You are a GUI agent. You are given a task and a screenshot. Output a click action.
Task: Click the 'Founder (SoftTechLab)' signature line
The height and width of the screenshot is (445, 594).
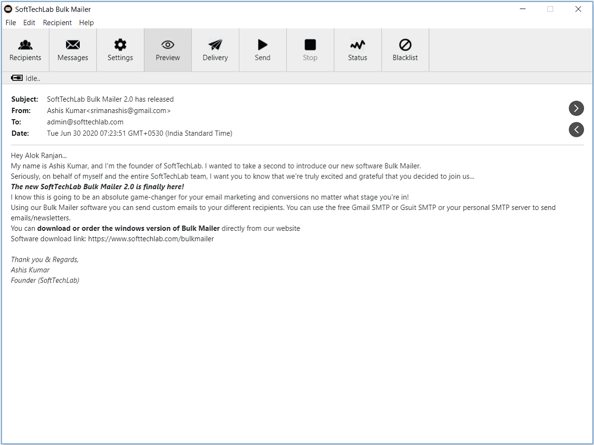[45, 281]
